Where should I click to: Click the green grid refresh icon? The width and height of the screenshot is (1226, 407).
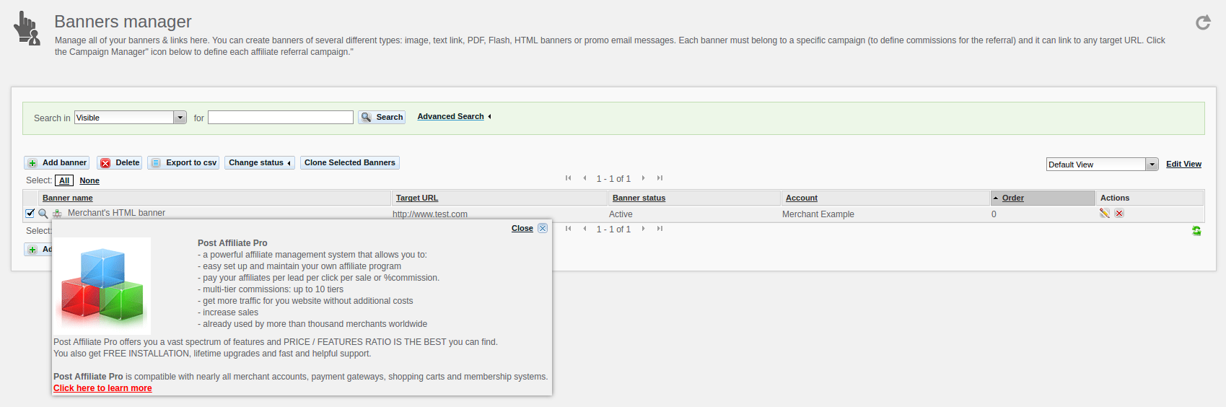point(1196,231)
